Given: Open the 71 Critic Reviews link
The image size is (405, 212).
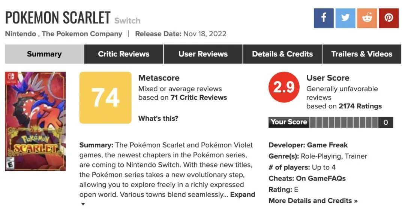Looking at the screenshot, I should pyautogui.click(x=199, y=98).
